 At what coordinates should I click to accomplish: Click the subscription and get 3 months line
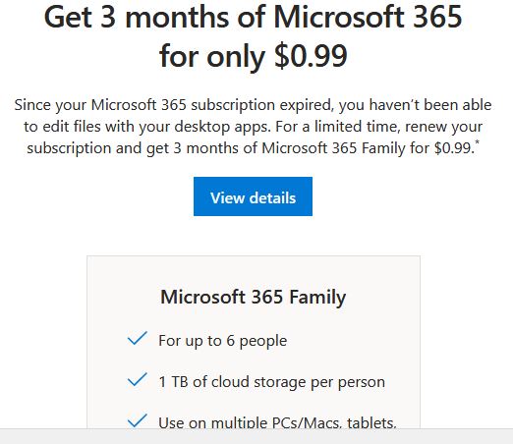[x=251, y=148]
